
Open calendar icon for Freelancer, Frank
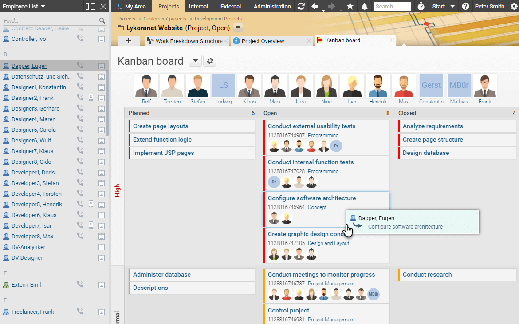pyautogui.click(x=102, y=312)
